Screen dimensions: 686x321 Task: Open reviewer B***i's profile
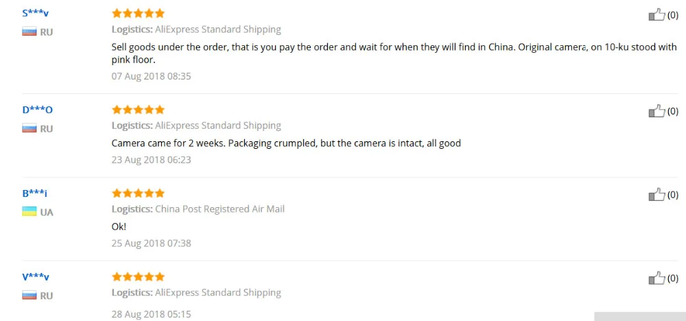tap(34, 193)
